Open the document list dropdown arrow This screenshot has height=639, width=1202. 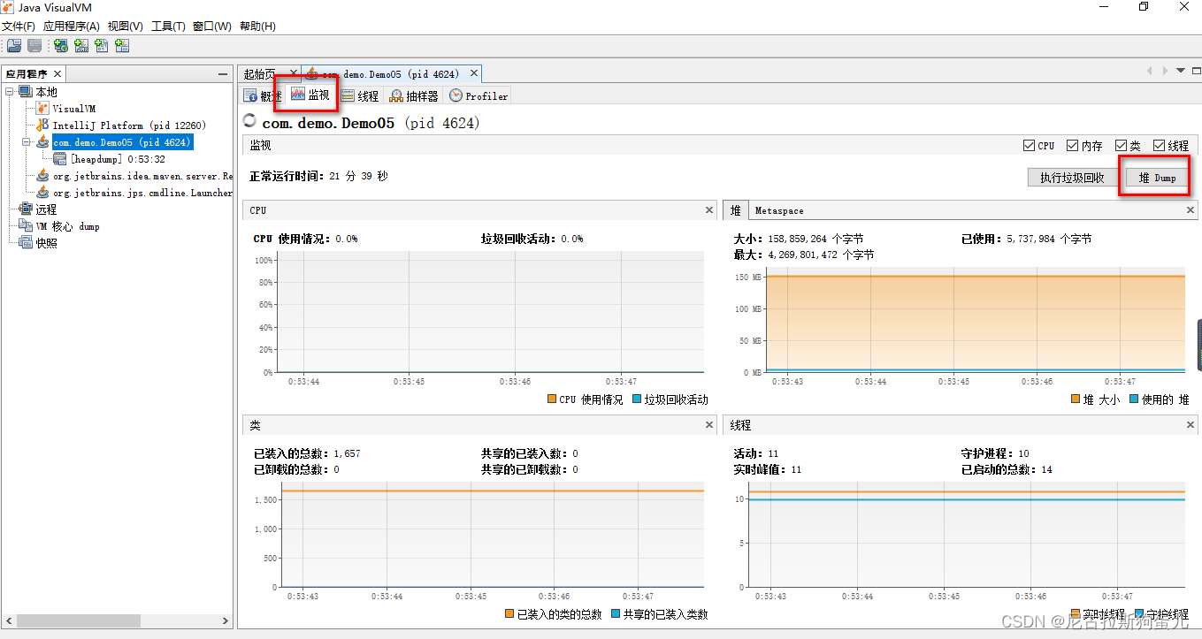point(1180,71)
